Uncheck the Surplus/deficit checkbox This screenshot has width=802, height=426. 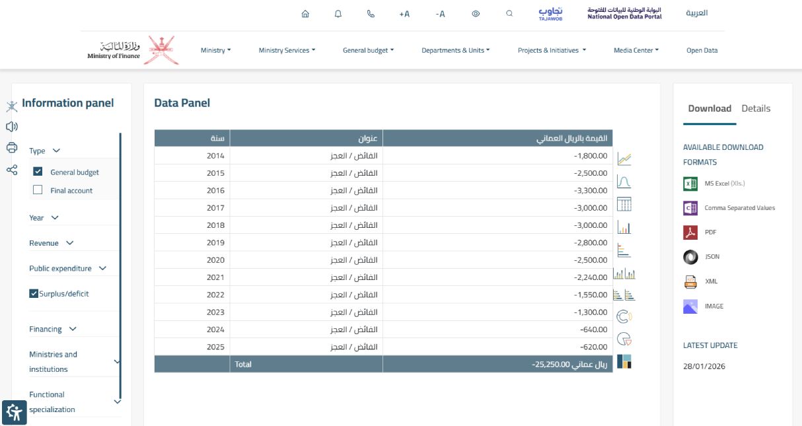coord(34,293)
